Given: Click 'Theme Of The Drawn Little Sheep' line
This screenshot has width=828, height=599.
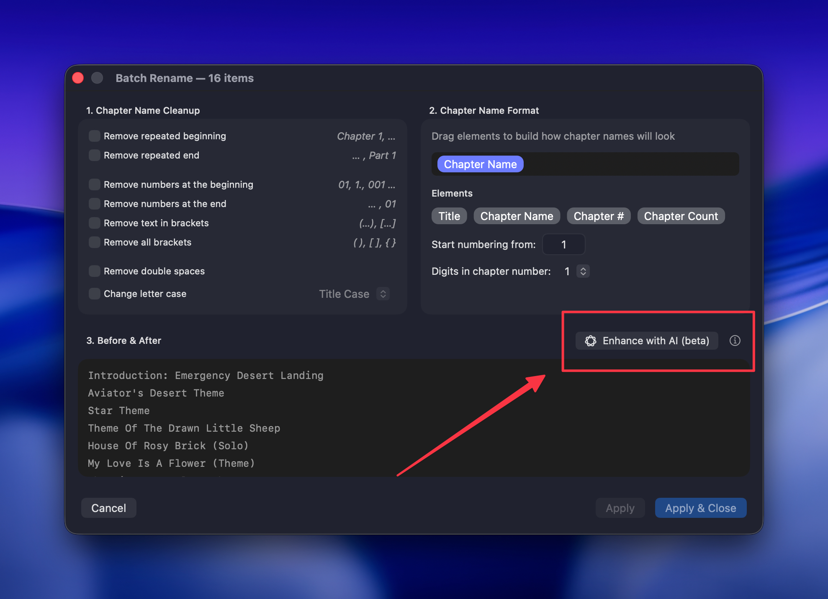Looking at the screenshot, I should pos(184,428).
